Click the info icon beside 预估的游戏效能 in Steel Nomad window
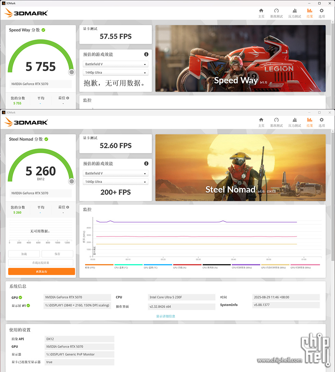The width and height of the screenshot is (335, 372). pos(146,163)
